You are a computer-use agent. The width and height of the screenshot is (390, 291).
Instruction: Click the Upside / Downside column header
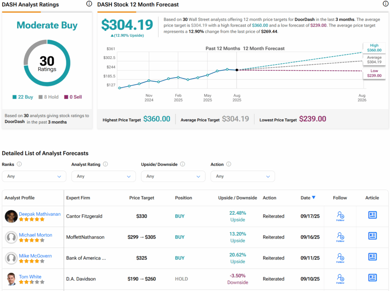tap(238, 198)
